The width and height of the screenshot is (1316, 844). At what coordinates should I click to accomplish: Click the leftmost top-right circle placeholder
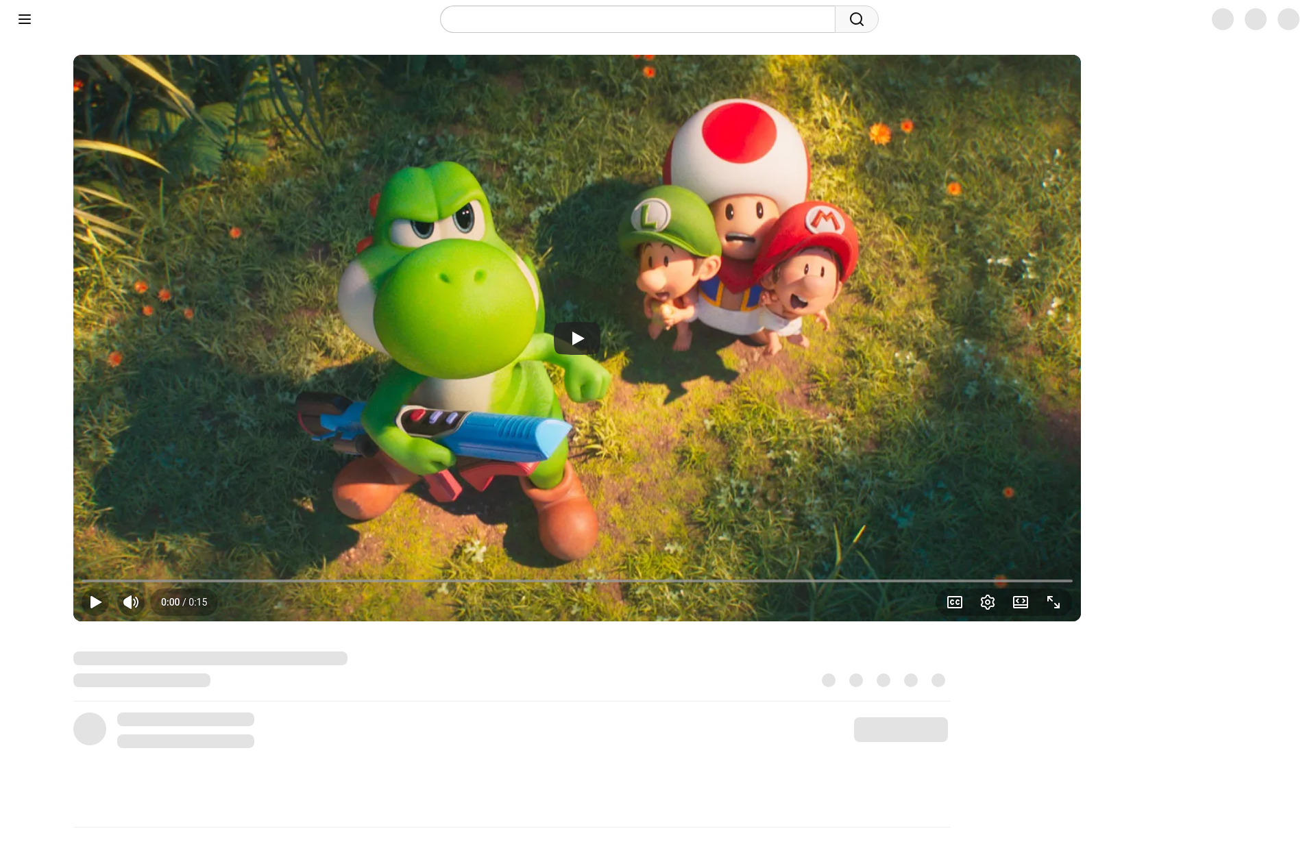point(1223,19)
